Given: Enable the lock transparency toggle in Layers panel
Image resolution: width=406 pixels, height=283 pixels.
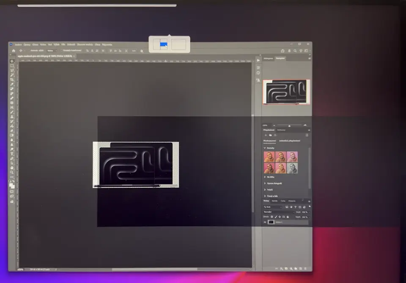Looking at the screenshot, I should pyautogui.click(x=272, y=216).
